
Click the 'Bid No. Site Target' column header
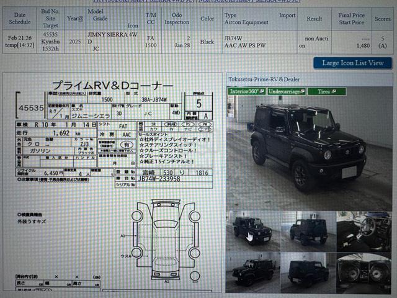[x=50, y=19]
